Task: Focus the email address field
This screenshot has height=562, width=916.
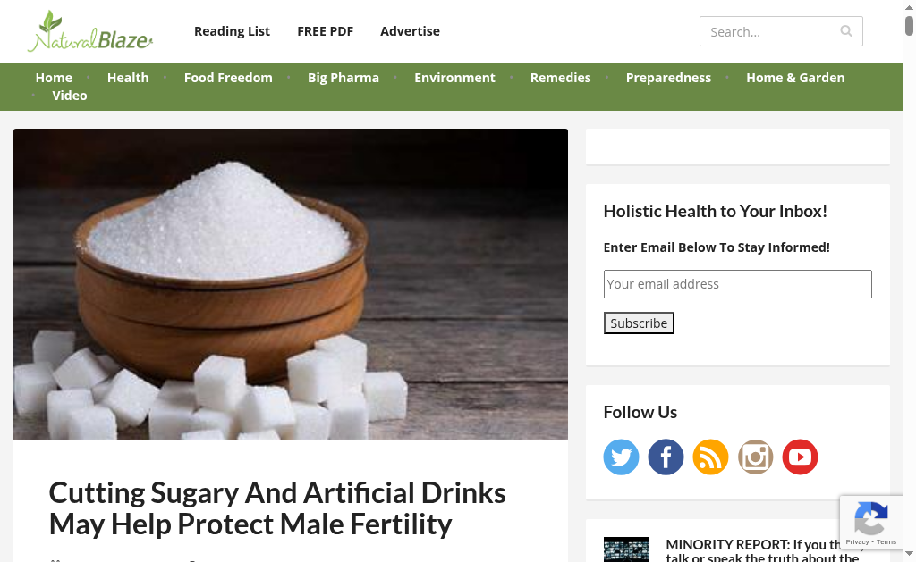Action: 737,284
